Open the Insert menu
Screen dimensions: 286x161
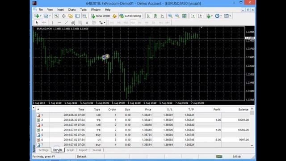click(60, 10)
